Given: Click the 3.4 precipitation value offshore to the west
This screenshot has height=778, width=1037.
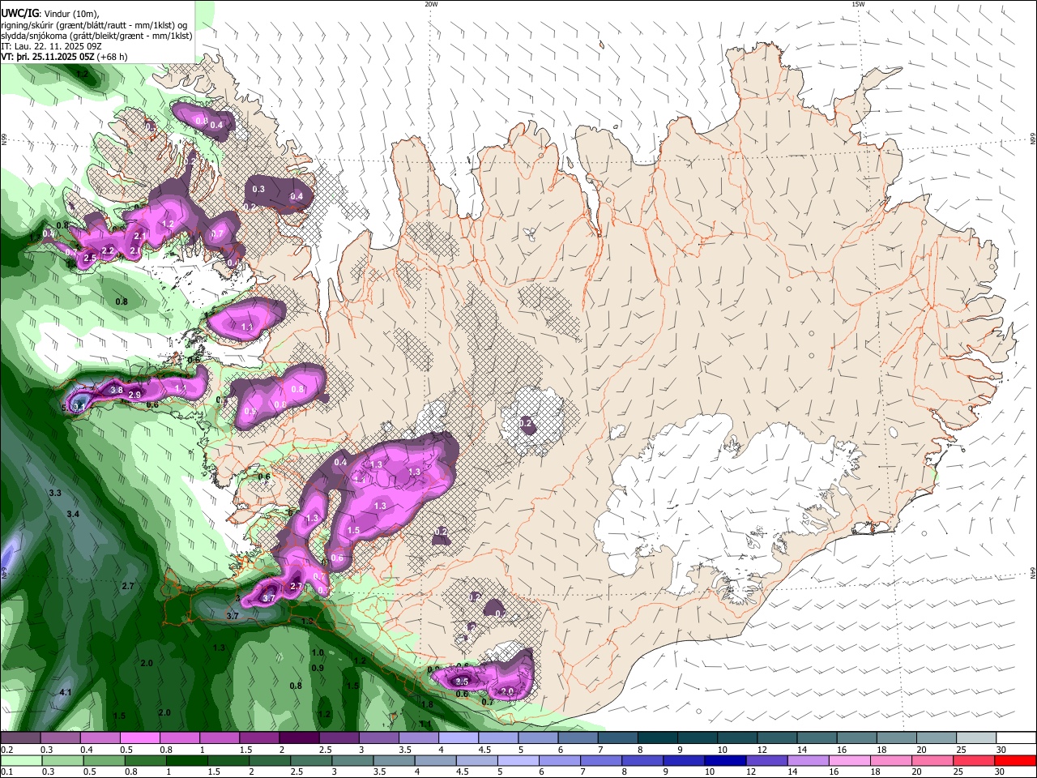Looking at the screenshot, I should (73, 515).
